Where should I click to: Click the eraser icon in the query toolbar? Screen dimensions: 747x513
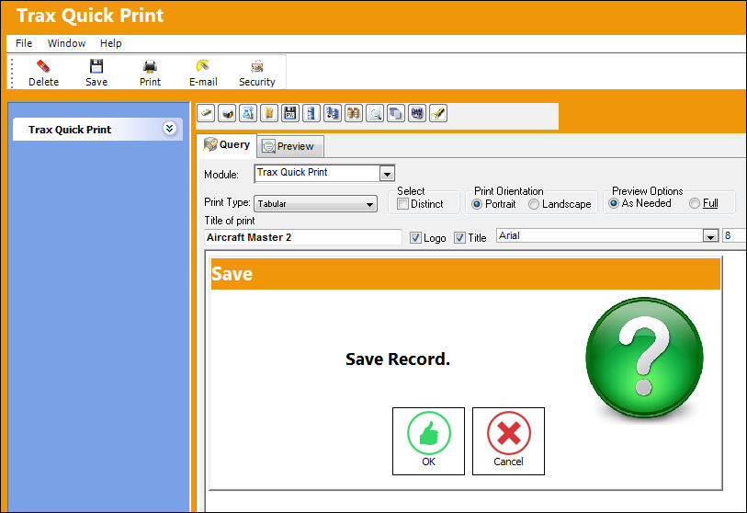(x=207, y=113)
